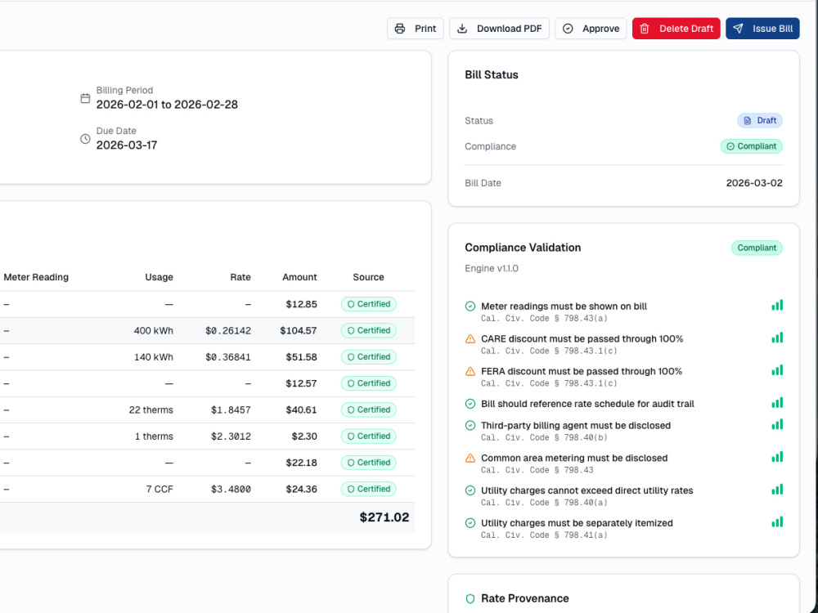Screen dimensions: 818x613
Task: Click the $1.8457 rate value
Action: pyautogui.click(x=231, y=409)
